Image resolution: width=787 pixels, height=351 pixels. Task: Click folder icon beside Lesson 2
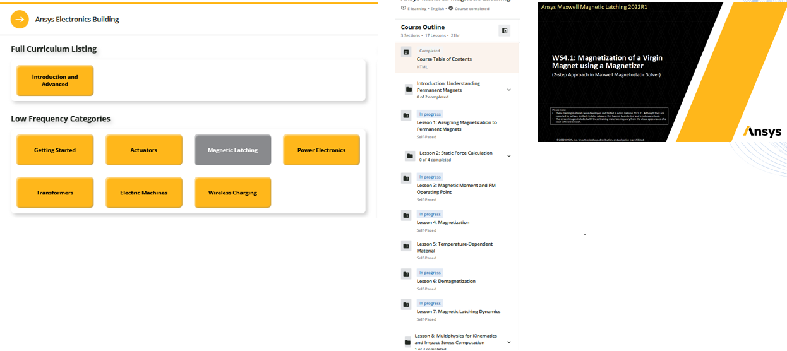[410, 155]
